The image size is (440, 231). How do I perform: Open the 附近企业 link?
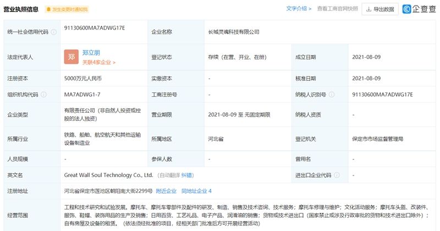166,191
